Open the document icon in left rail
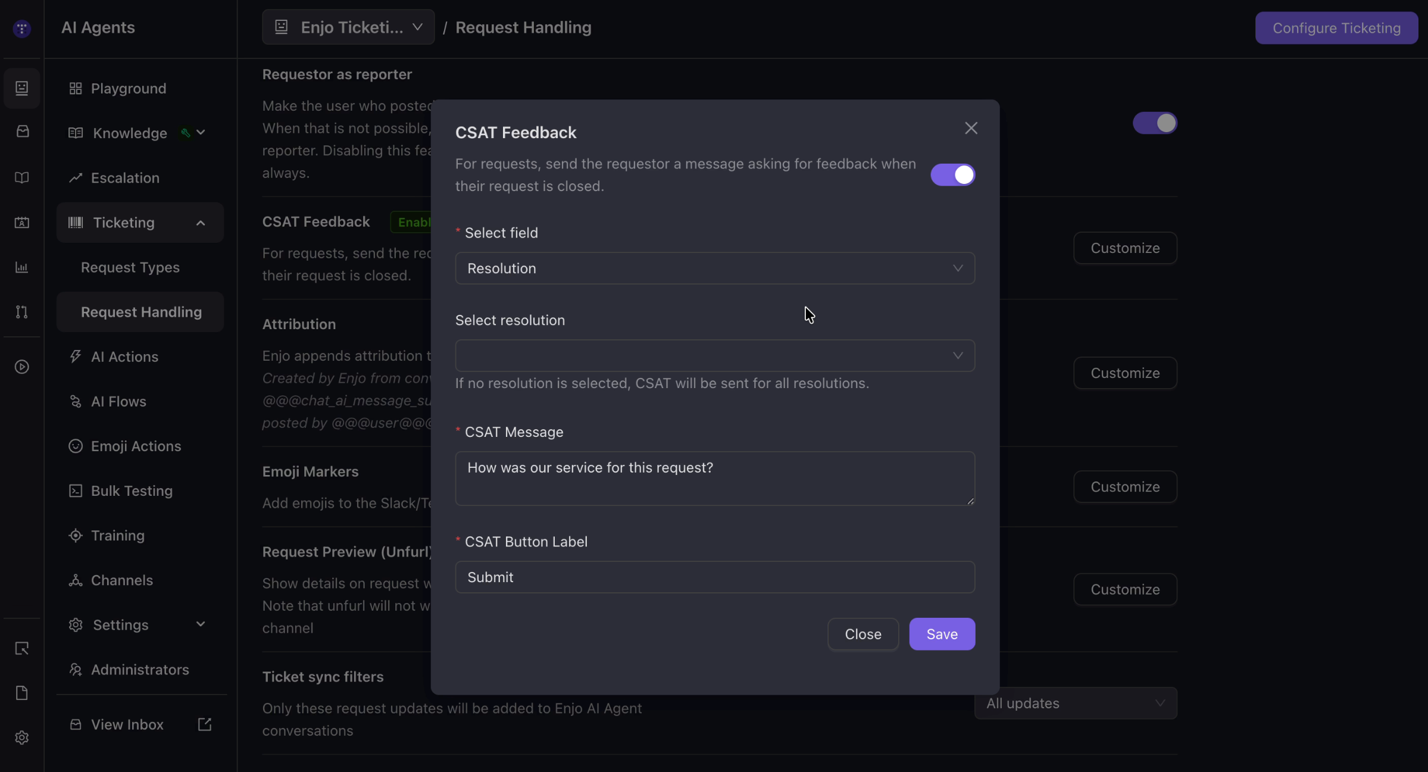The image size is (1428, 772). (x=22, y=693)
